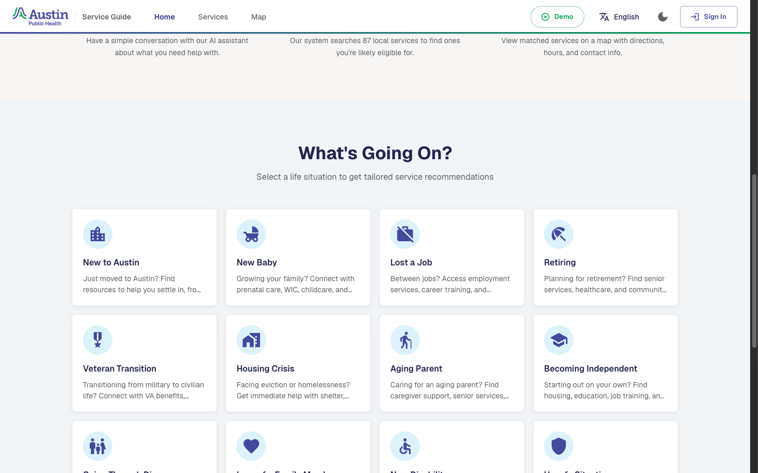Click the translate language icon

tap(604, 17)
